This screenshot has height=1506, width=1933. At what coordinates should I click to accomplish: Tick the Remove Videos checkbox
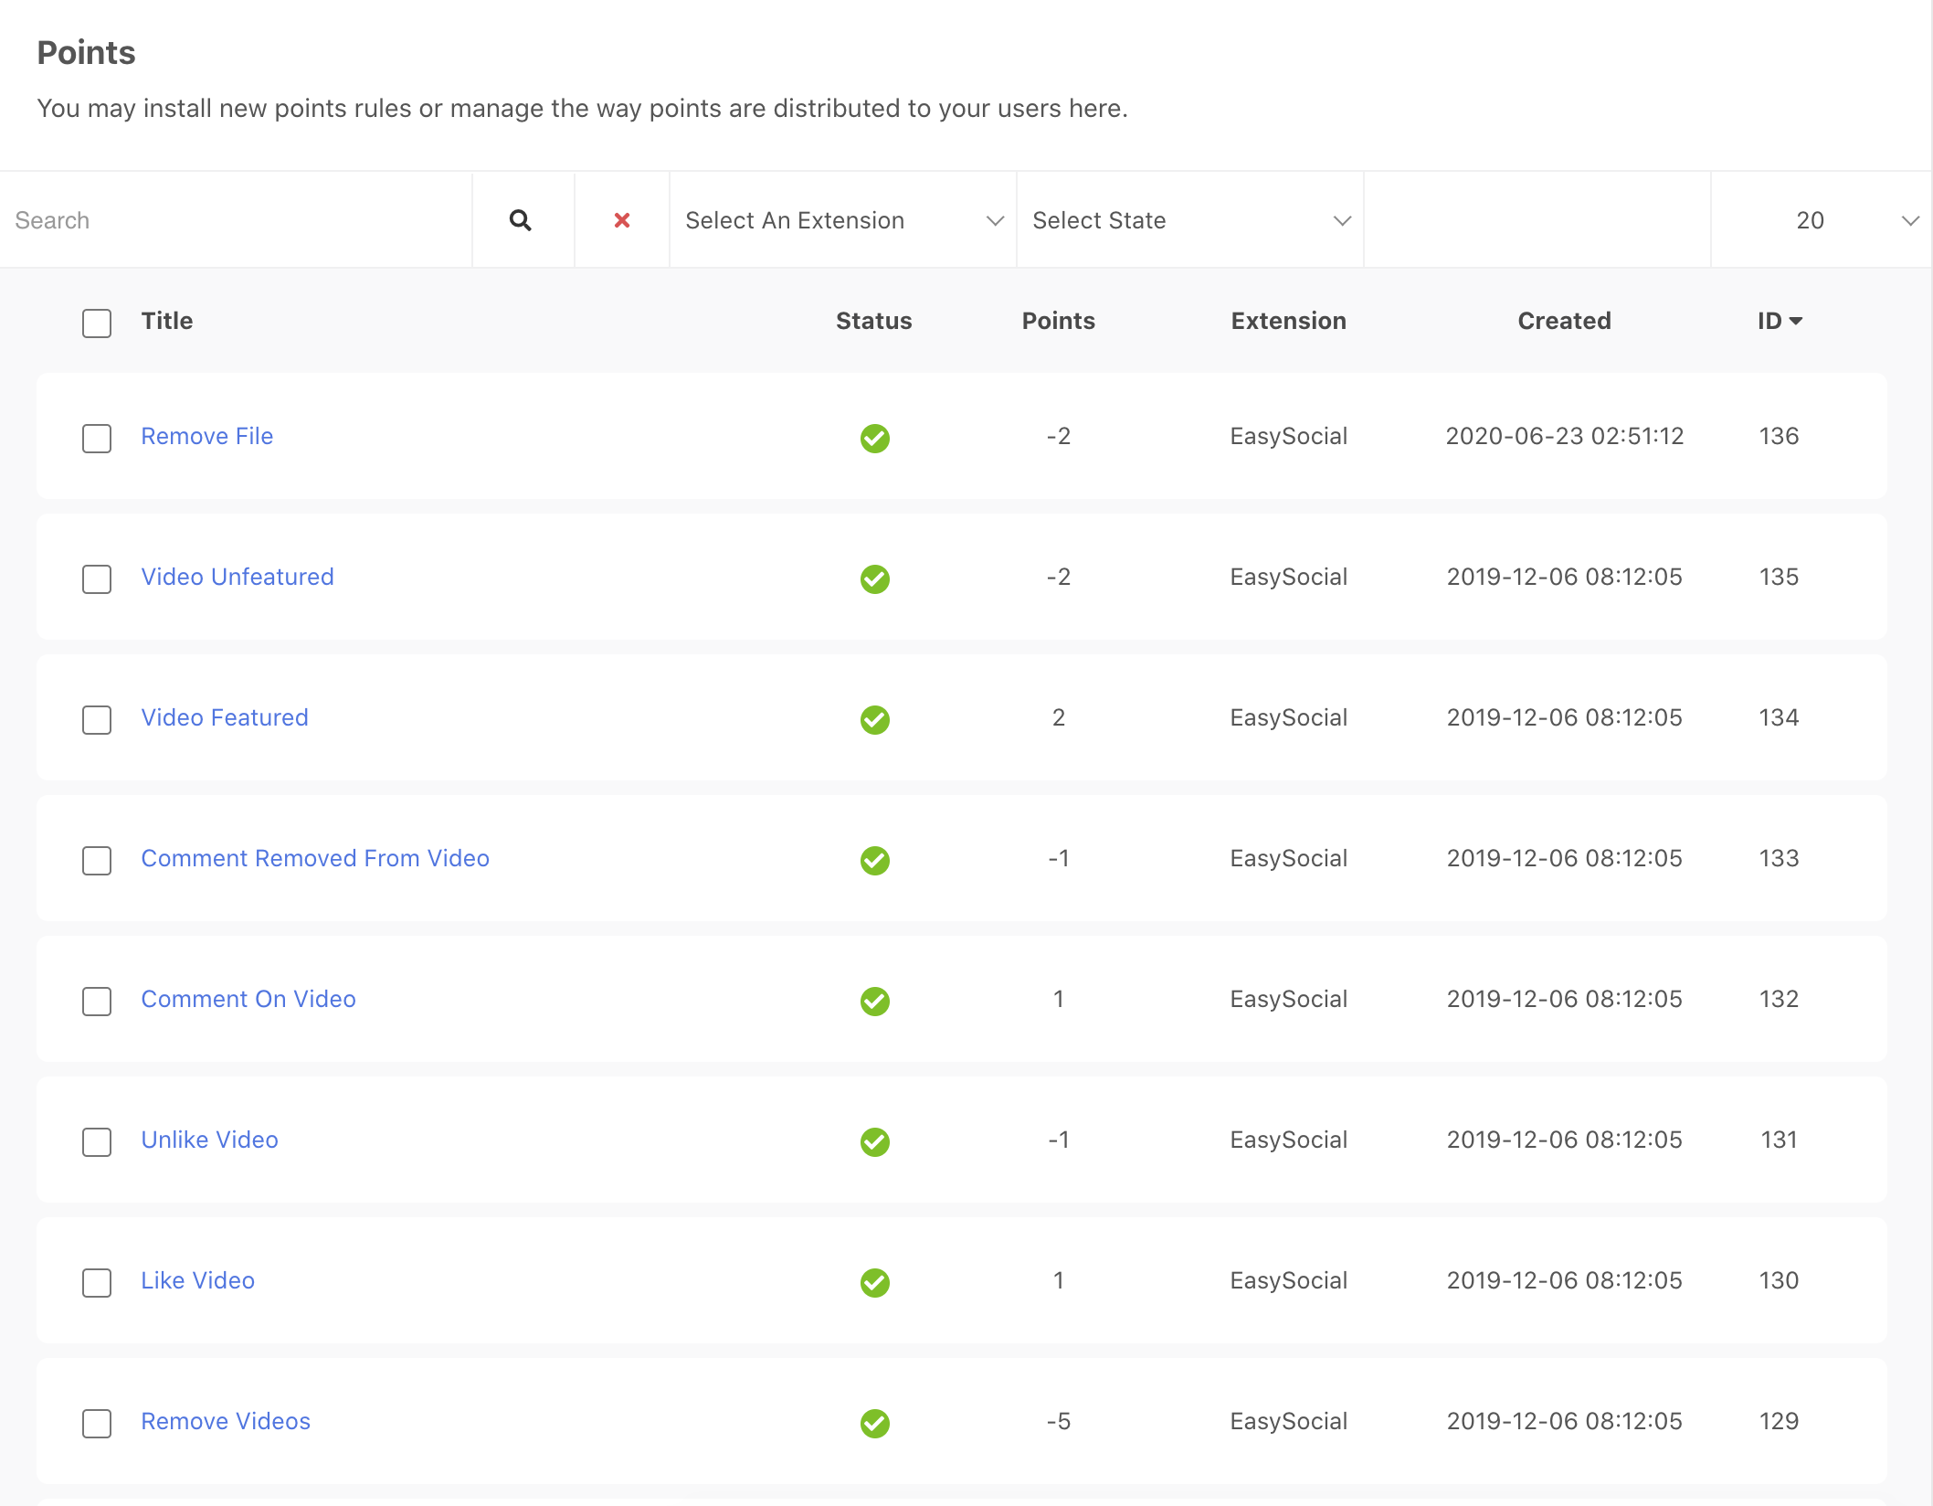point(97,1423)
